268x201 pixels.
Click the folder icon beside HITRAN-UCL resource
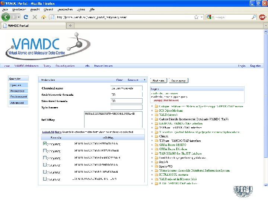156,175
